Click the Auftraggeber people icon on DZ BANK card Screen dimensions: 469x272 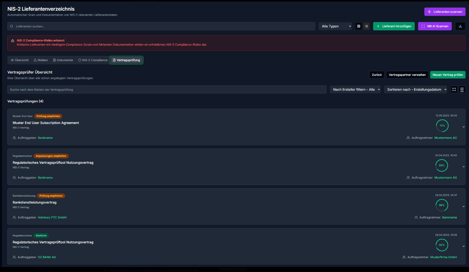pyautogui.click(x=14, y=257)
